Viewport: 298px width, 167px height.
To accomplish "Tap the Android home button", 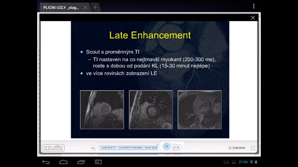I will click(63, 162).
